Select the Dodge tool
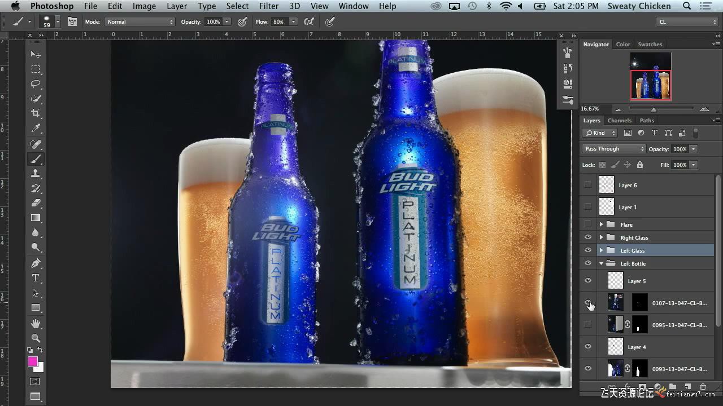Viewport: 723px width, 406px height. click(36, 247)
